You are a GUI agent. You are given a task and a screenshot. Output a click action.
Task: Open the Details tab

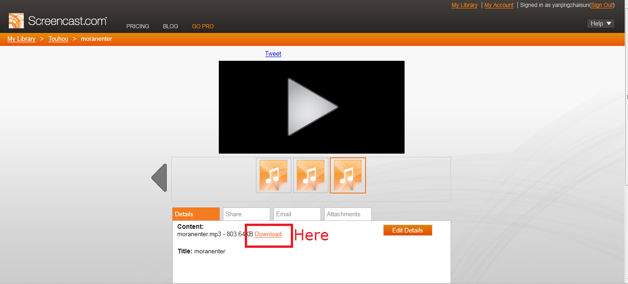(196, 214)
